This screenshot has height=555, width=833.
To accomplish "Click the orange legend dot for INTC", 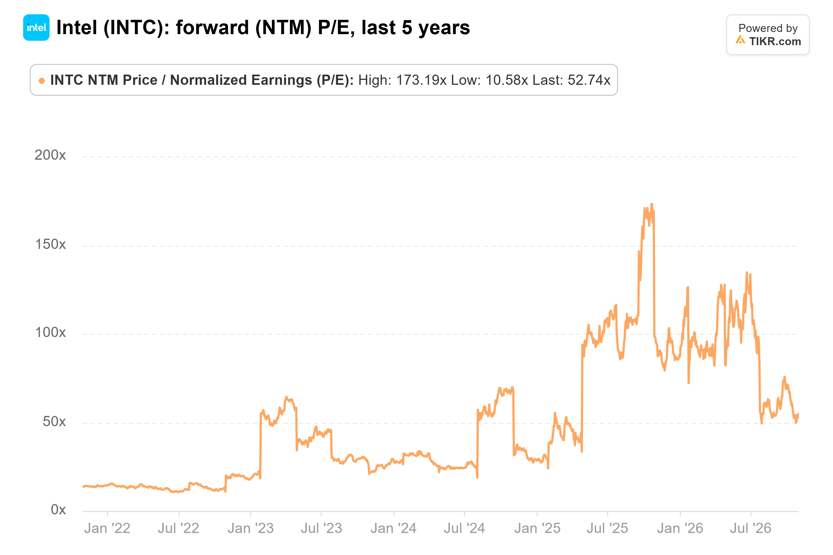I will 42,81.
